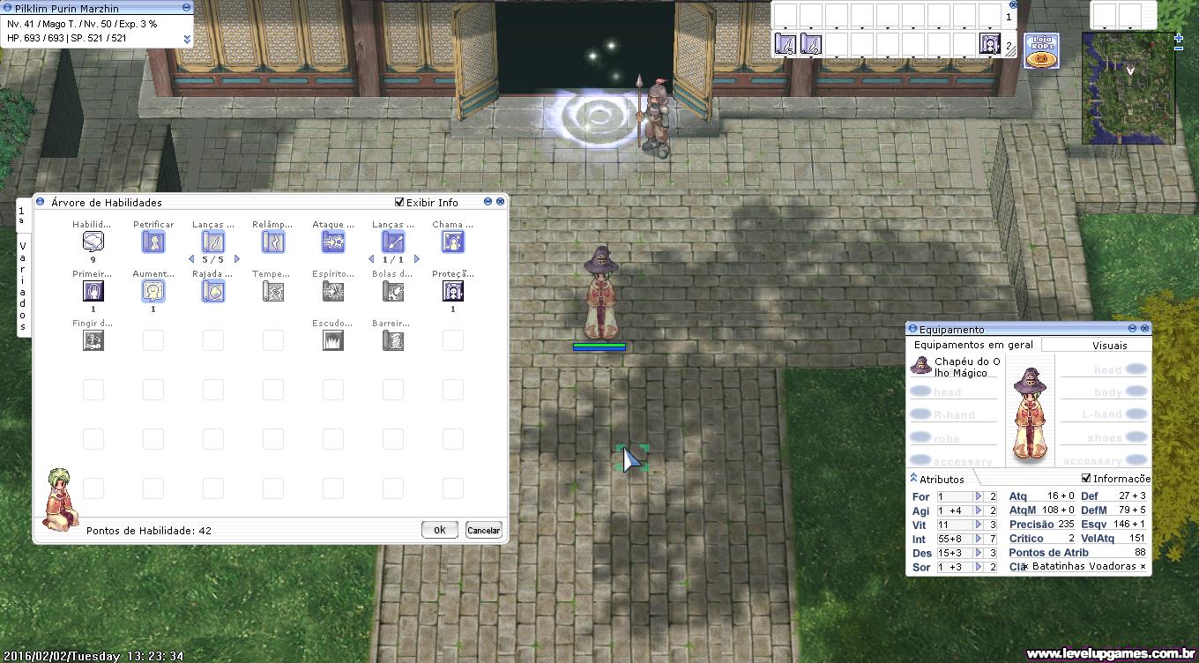Select the greyed Tempestade skill icon

click(x=273, y=292)
